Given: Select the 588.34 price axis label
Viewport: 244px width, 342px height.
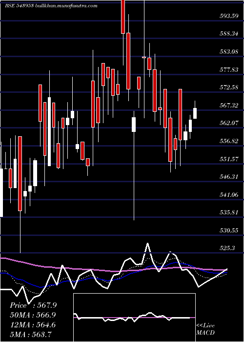Looking at the screenshot, I should click(228, 34).
